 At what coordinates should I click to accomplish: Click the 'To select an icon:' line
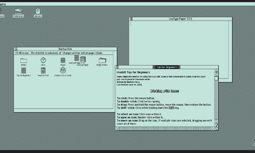(x=139, y=114)
